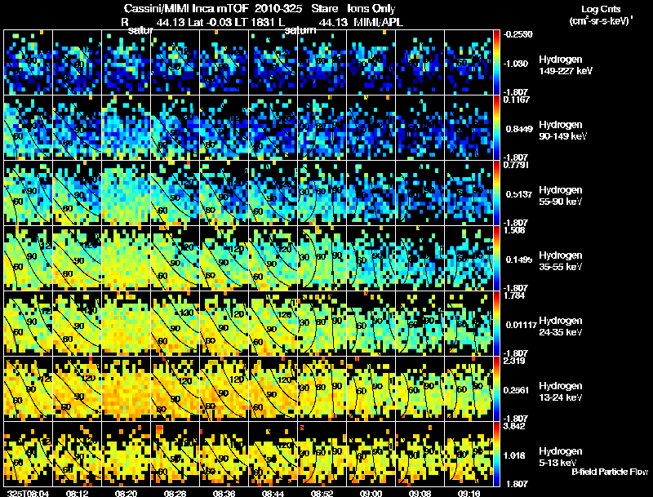This screenshot has height=497, width=653.
Task: Select the color bar for Hydrogen 90-149 keV
Action: tap(496, 128)
